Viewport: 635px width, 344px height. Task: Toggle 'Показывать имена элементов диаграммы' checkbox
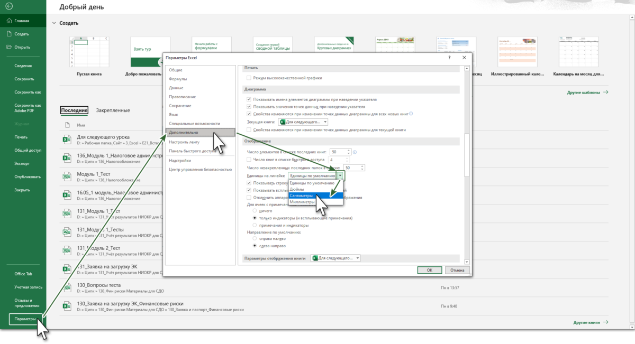249,99
